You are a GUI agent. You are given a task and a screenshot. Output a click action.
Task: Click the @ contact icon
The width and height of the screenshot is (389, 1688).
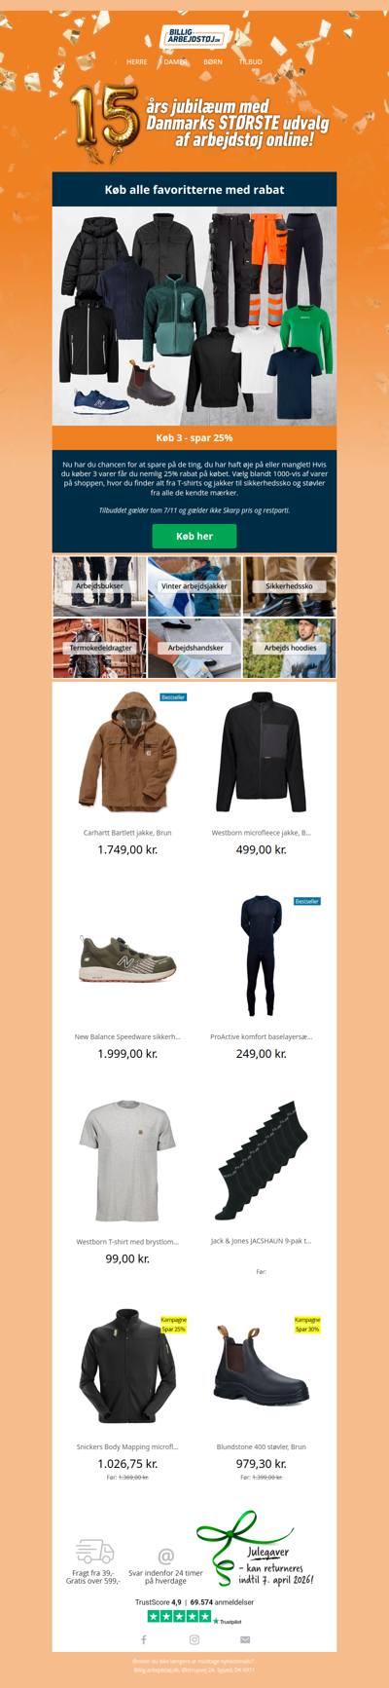[166, 1557]
